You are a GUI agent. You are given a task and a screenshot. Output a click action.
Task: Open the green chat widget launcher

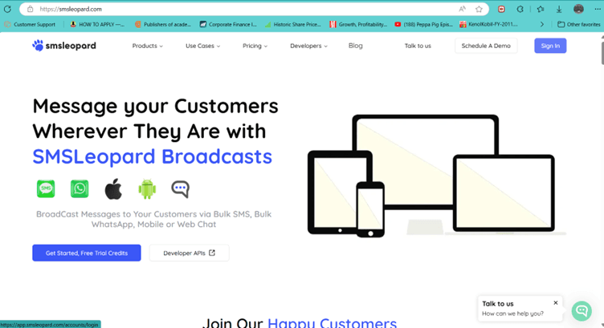click(582, 310)
